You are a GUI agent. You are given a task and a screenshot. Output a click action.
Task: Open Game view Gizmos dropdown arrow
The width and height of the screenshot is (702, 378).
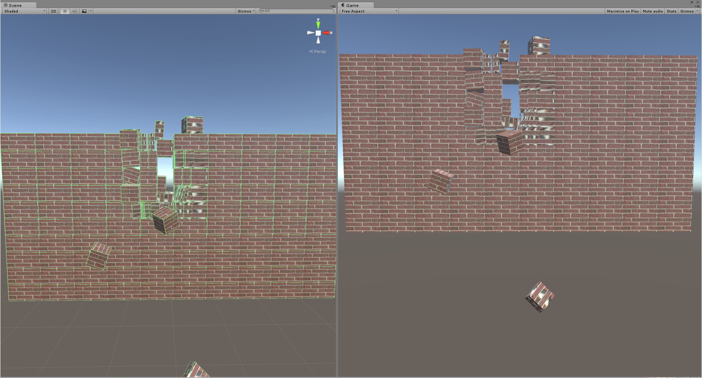(697, 11)
